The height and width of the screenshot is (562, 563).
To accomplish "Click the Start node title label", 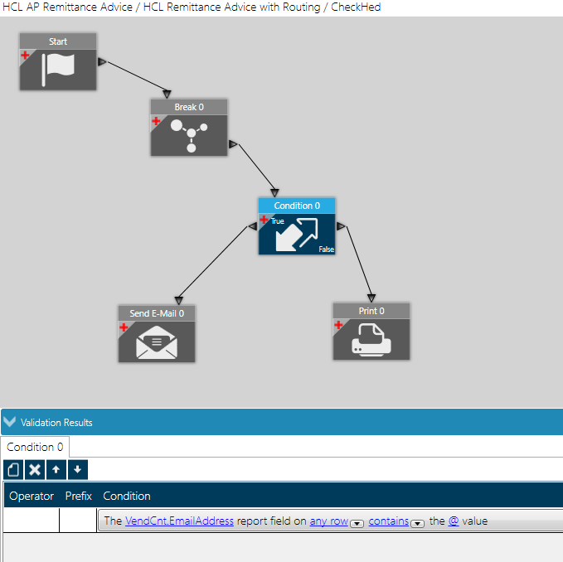I will 58,41.
